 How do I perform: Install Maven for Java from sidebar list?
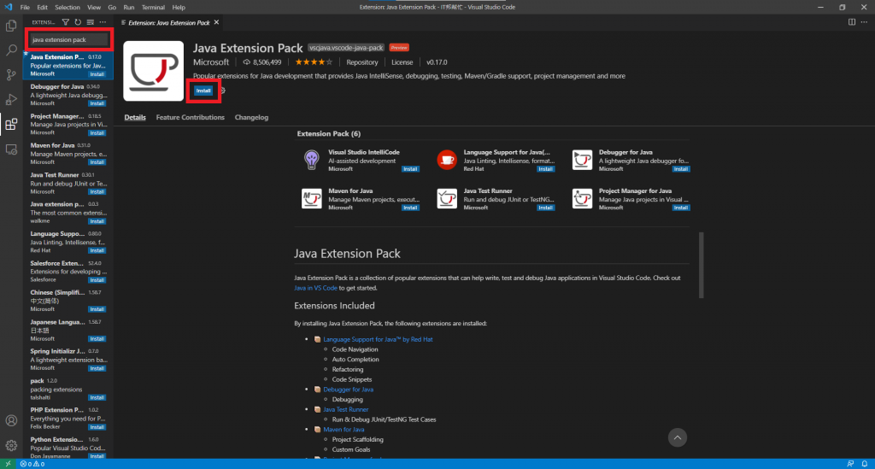(97, 162)
